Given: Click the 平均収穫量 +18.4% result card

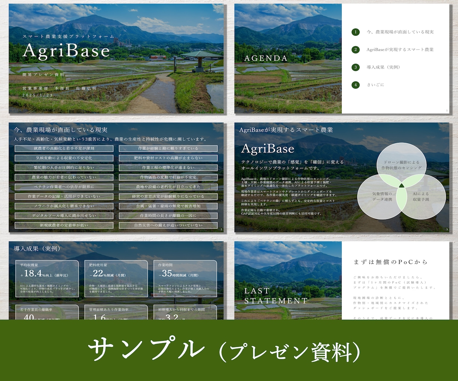Looking at the screenshot, I should point(47,279).
